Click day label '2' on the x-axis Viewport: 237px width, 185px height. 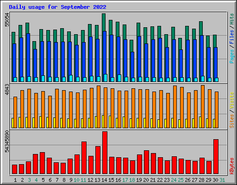(x=22, y=180)
